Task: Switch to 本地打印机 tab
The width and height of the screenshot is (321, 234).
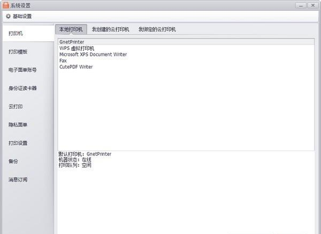Action: pyautogui.click(x=71, y=29)
